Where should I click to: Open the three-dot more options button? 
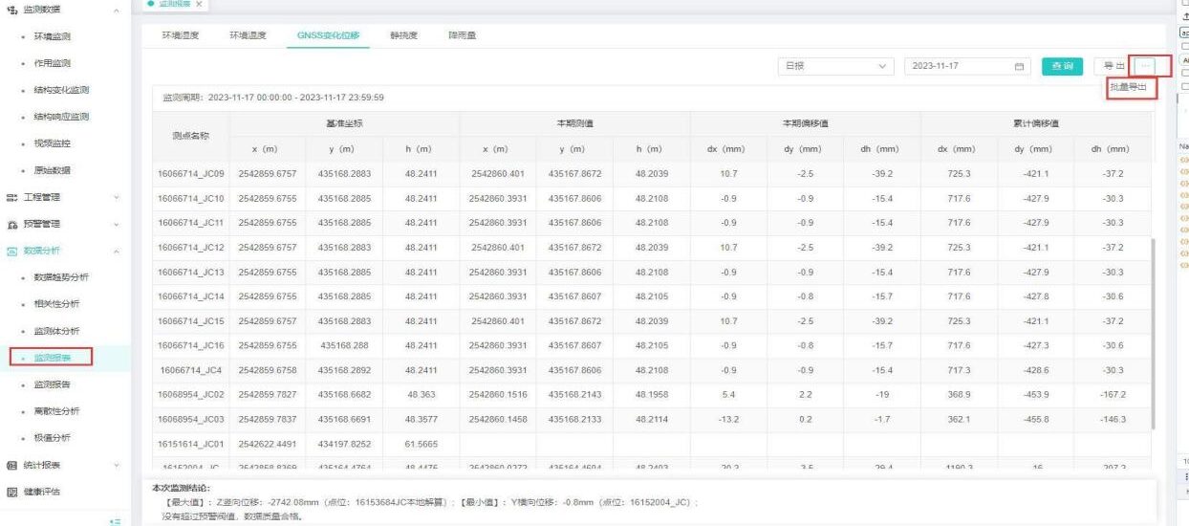1148,66
